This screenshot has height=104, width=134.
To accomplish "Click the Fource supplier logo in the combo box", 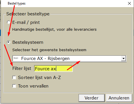I will (x=16, y=58).
